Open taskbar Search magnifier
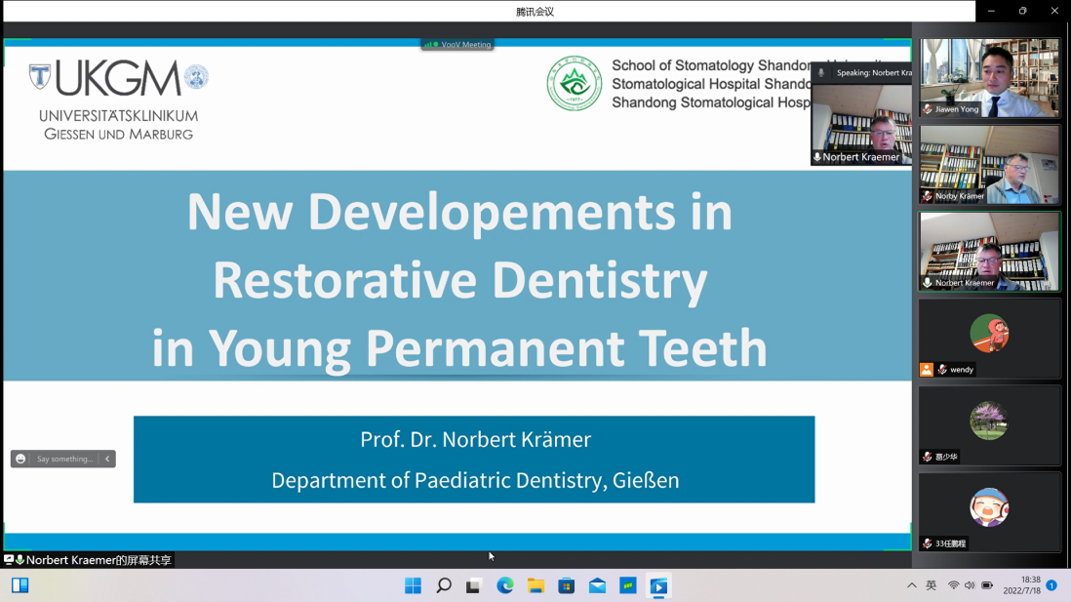1071x602 pixels. pyautogui.click(x=444, y=585)
